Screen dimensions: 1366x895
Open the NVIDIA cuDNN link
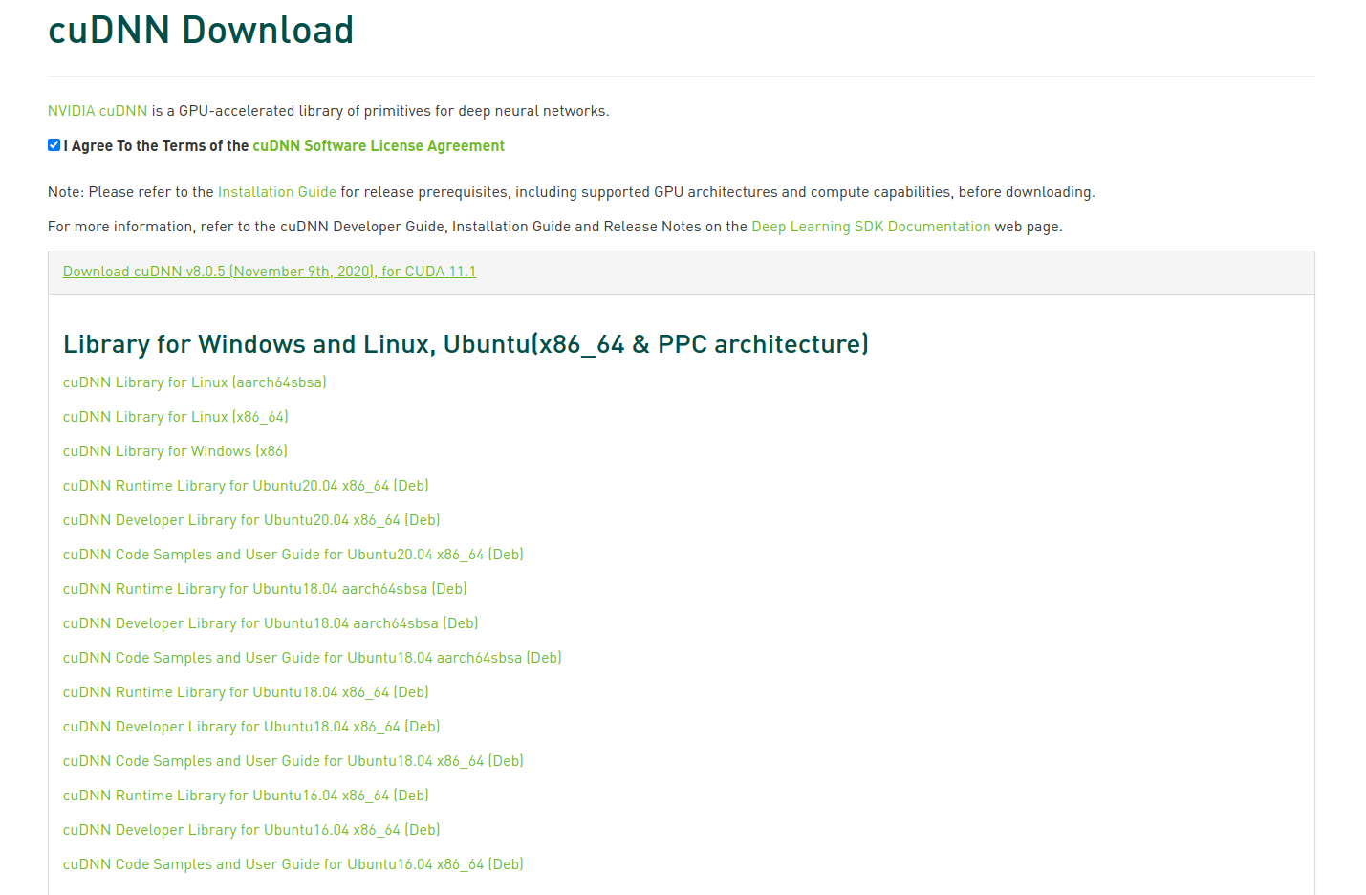pos(96,110)
